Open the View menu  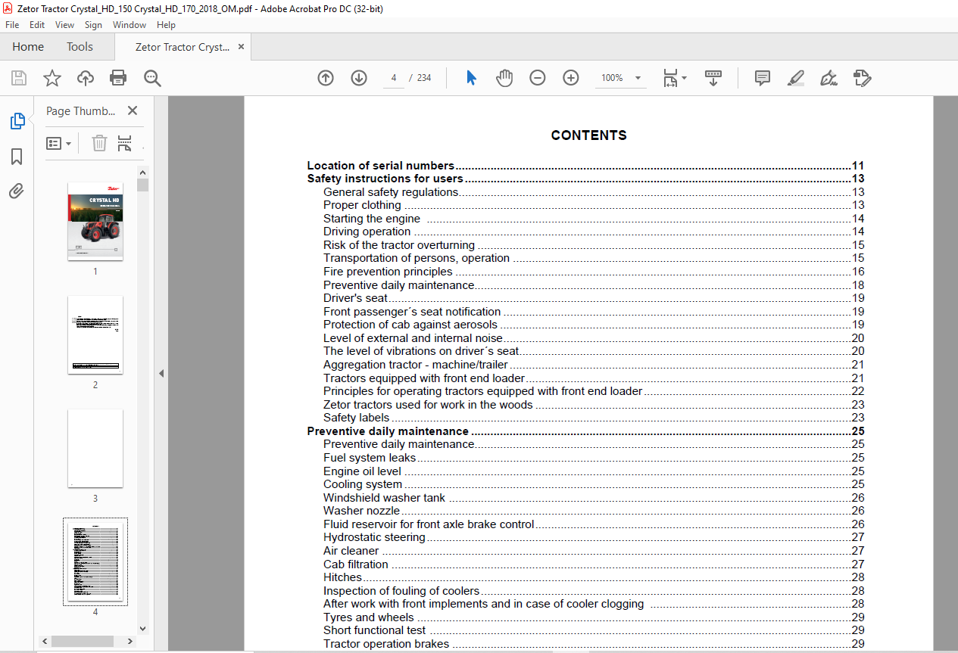65,25
